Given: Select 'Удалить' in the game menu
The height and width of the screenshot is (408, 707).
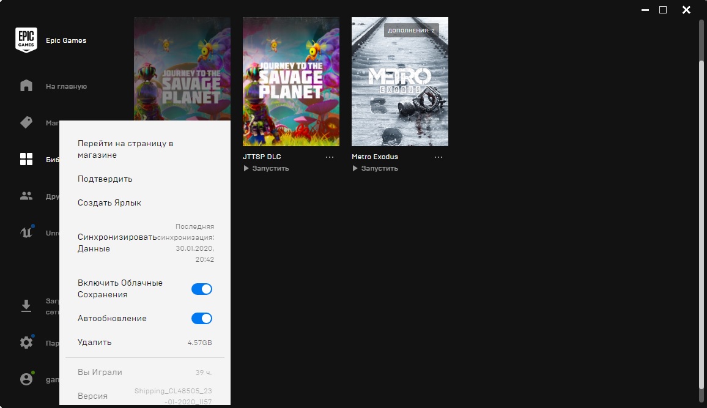Looking at the screenshot, I should pyautogui.click(x=94, y=342).
